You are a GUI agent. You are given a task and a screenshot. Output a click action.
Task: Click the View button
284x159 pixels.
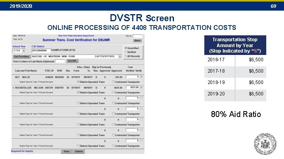coord(67,152)
